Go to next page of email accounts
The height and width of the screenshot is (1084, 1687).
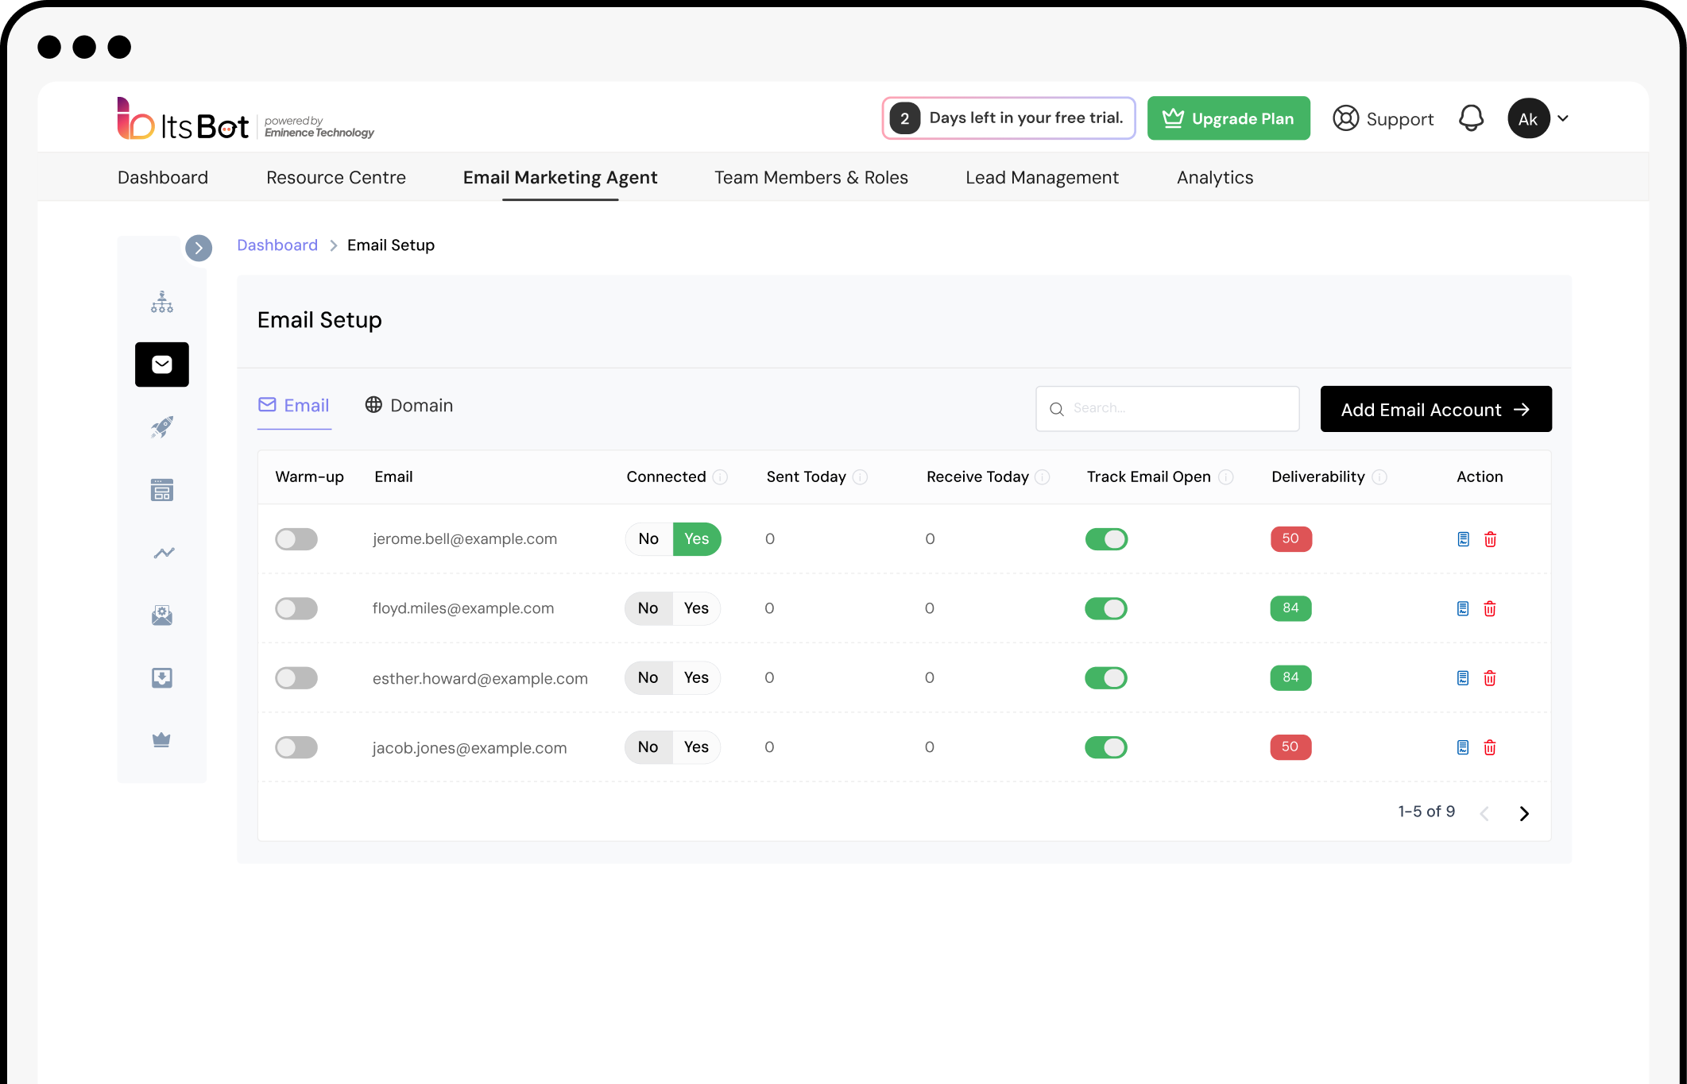pos(1524,813)
